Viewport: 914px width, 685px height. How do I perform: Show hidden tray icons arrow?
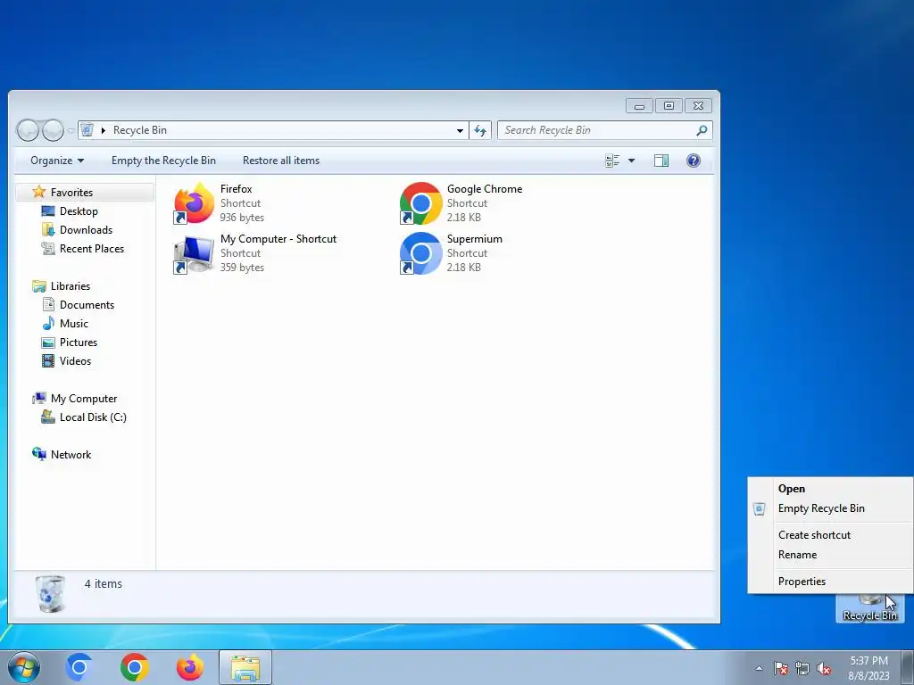coord(759,668)
